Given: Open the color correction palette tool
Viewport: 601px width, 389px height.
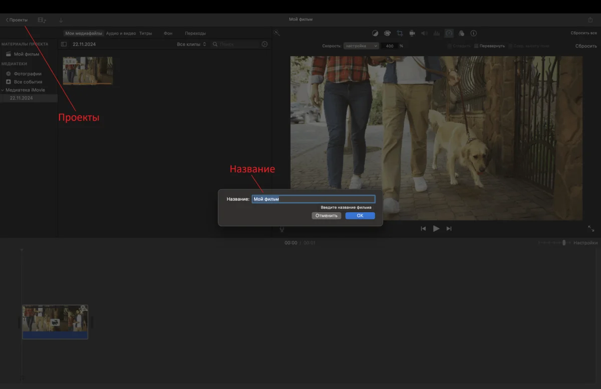Looking at the screenshot, I should pyautogui.click(x=387, y=33).
